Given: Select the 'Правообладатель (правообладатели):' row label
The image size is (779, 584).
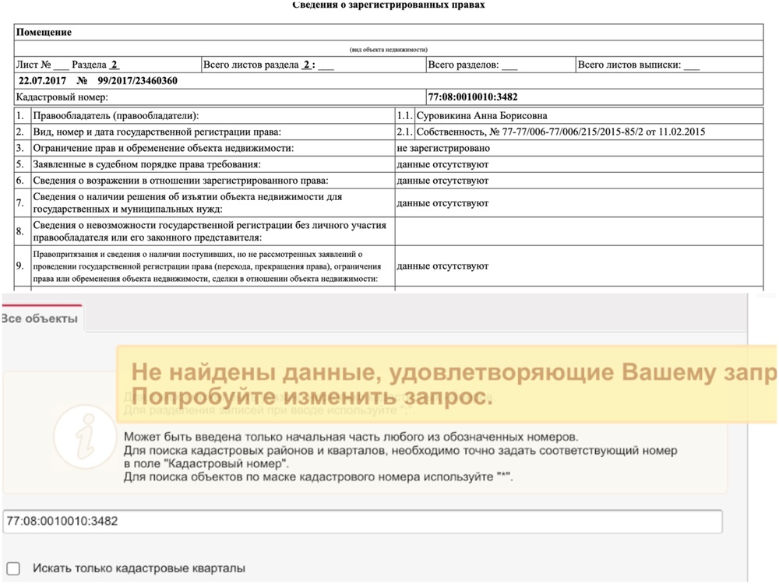Looking at the screenshot, I should [116, 116].
